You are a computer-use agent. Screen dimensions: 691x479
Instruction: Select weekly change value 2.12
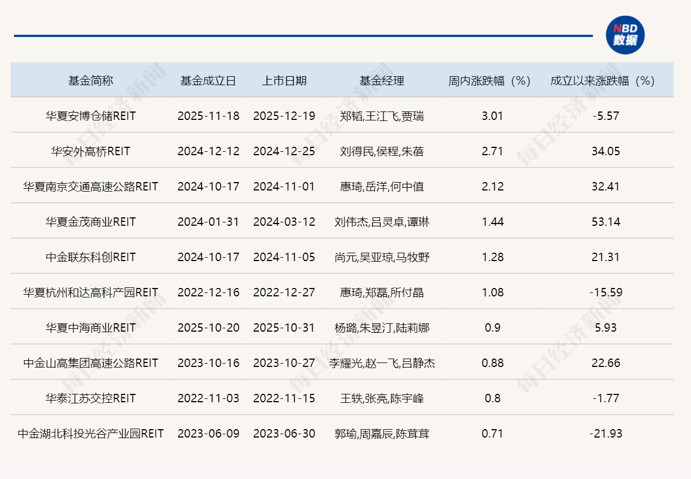493,187
